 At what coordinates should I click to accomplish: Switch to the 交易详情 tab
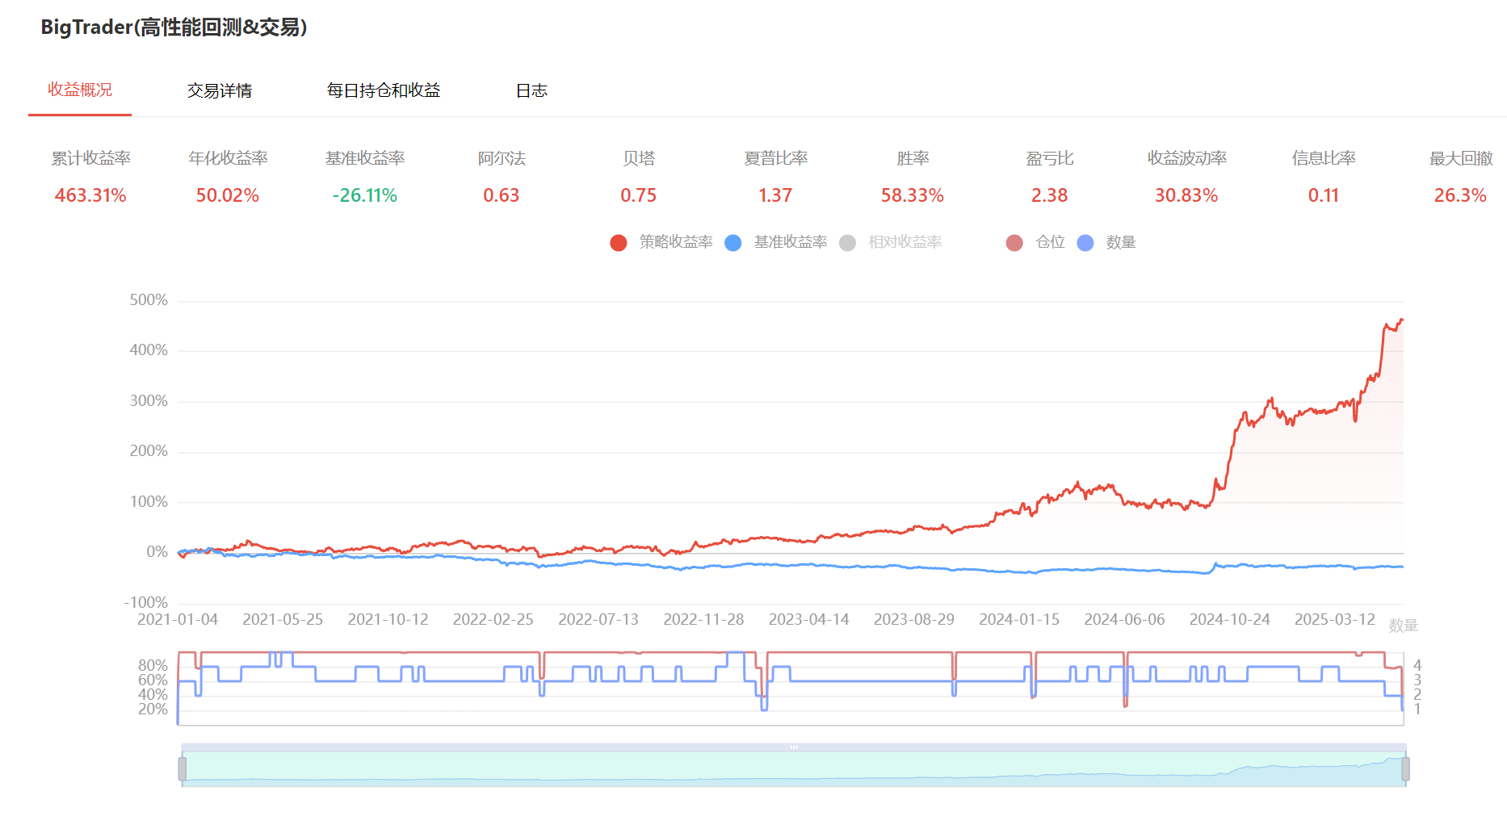tap(220, 90)
